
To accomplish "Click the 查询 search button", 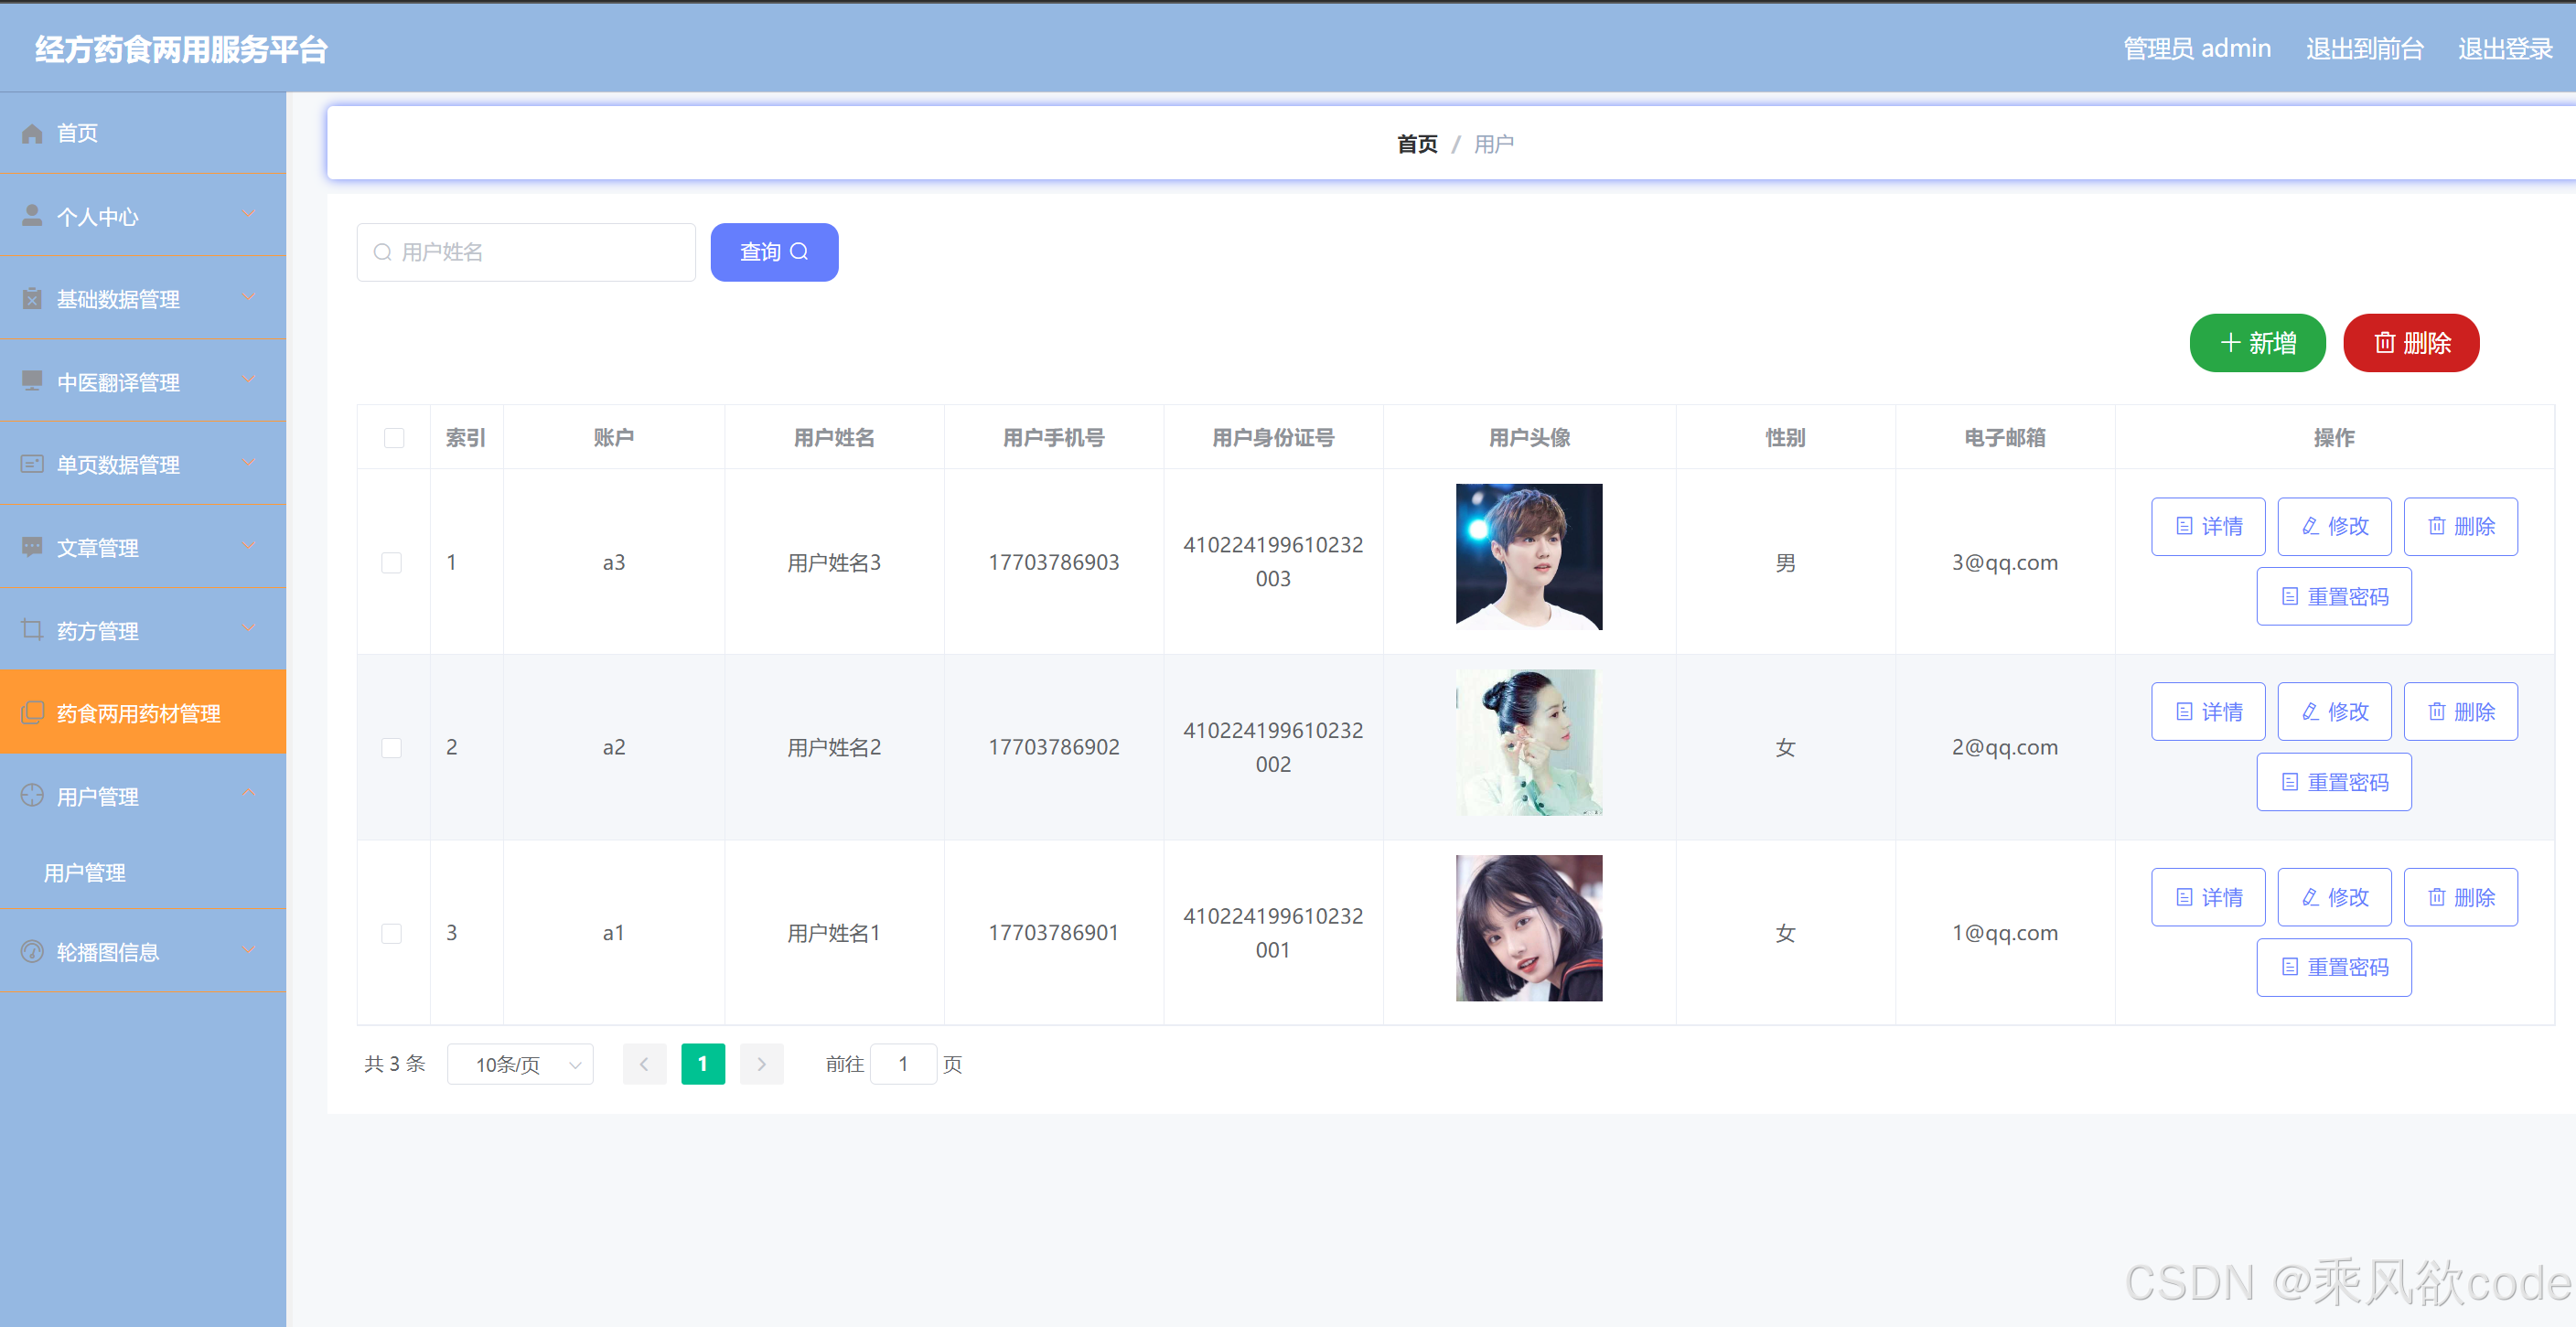I will tap(773, 252).
